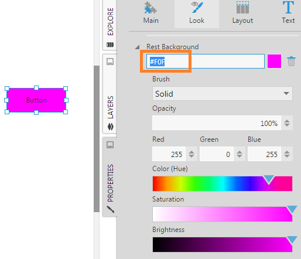The image size is (301, 259).
Task: Delete the Rest Background color with trash icon
Action: click(291, 62)
